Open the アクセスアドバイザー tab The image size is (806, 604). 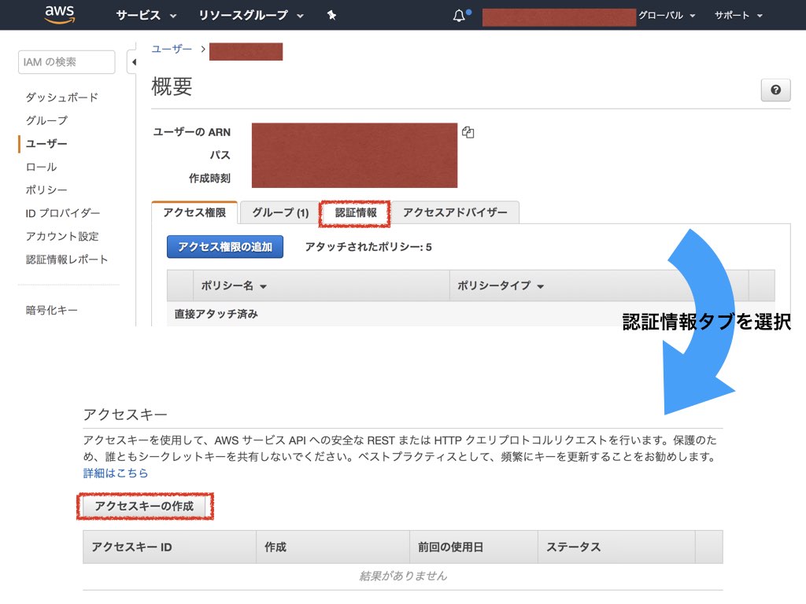(455, 212)
